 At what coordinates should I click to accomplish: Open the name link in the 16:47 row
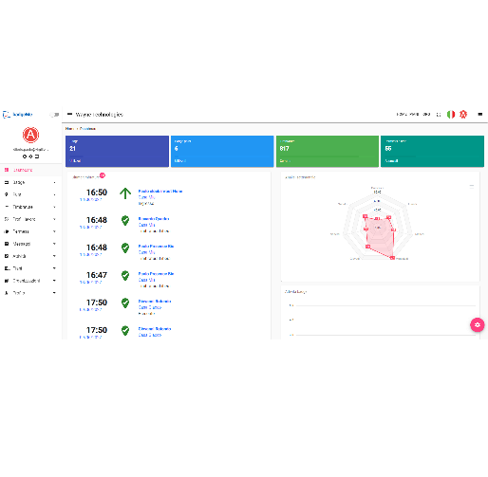(156, 273)
